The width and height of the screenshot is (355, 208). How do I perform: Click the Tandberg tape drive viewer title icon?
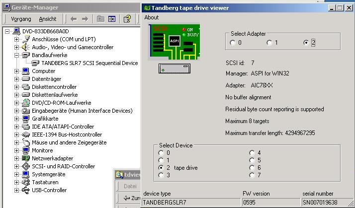point(147,8)
